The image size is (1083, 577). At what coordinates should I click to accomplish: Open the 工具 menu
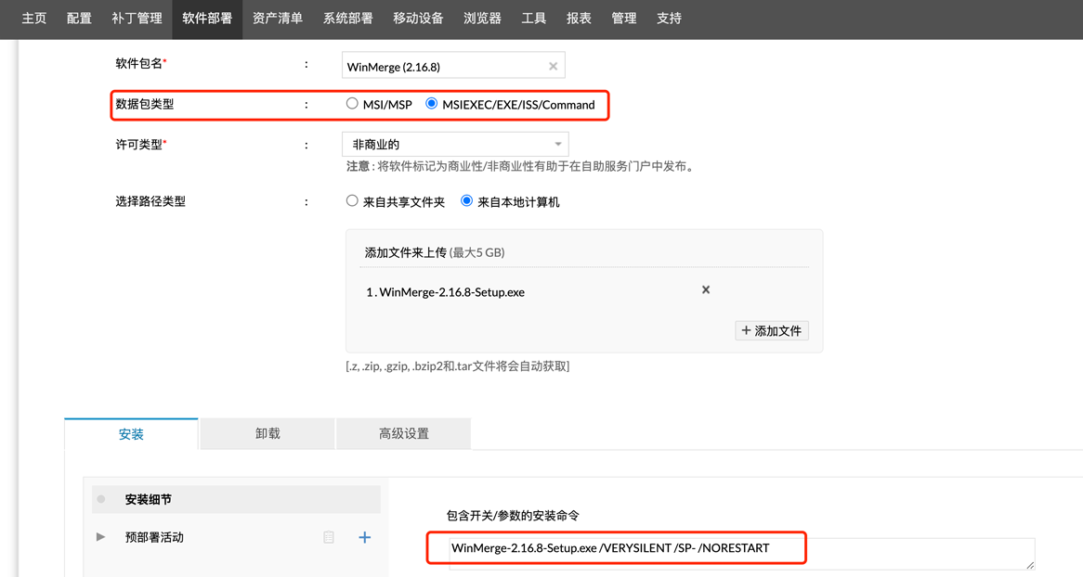[533, 19]
